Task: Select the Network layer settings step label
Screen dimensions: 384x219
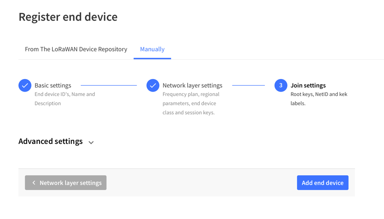Action: point(192,85)
